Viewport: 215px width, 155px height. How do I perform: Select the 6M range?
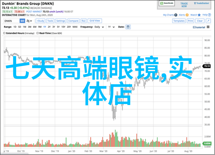click(35, 27)
